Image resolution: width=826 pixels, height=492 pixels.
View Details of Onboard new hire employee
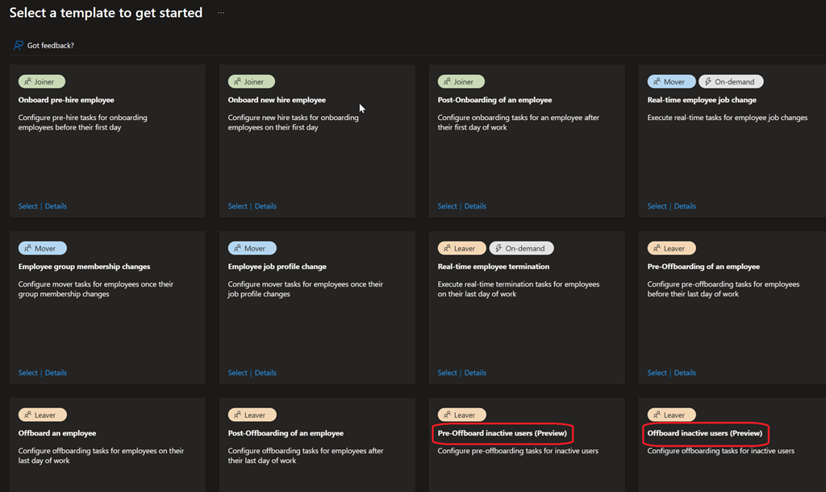(265, 205)
